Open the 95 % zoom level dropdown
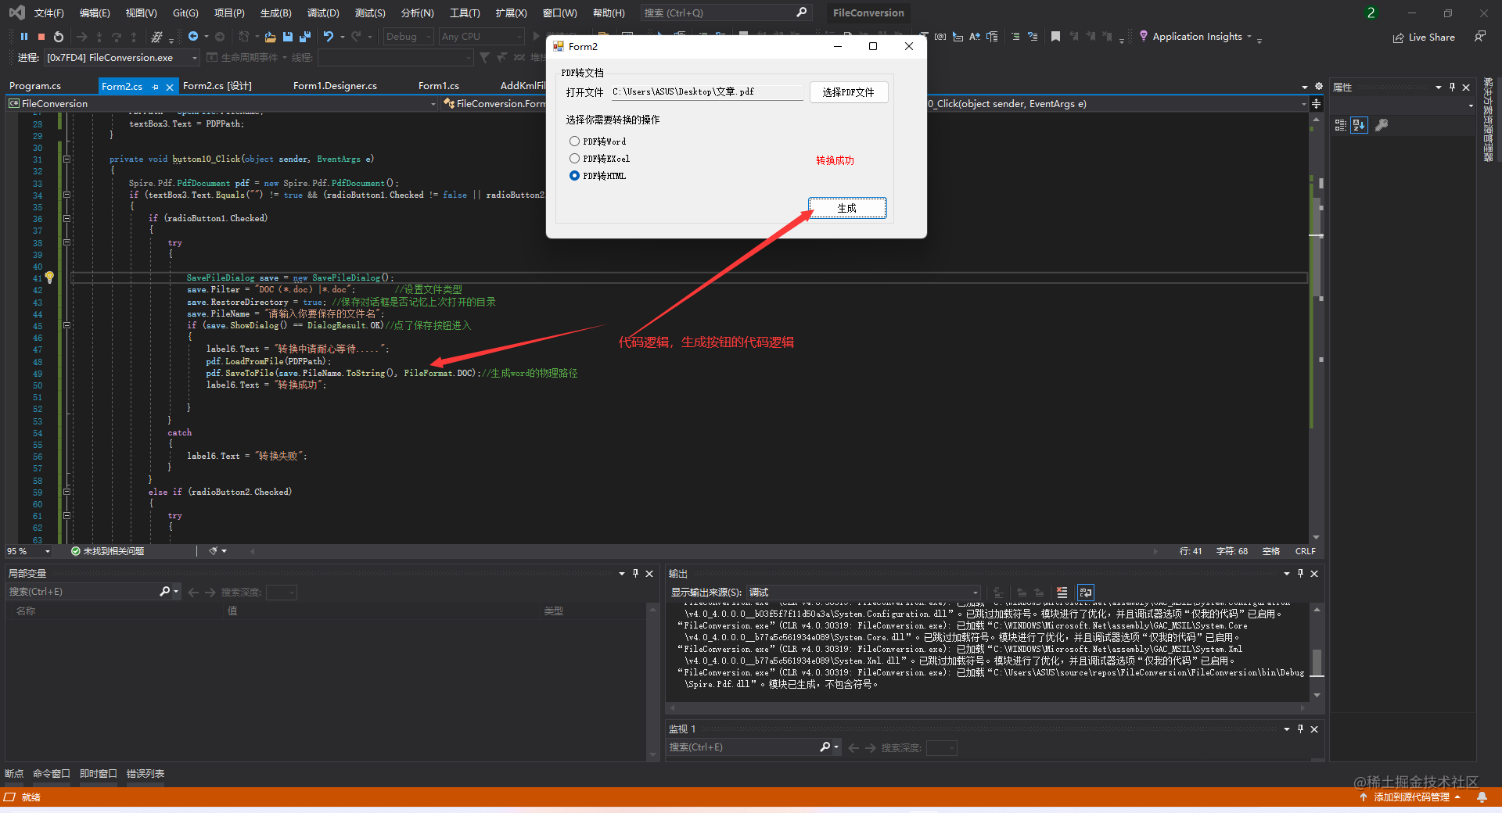The height and width of the screenshot is (813, 1502). (28, 552)
